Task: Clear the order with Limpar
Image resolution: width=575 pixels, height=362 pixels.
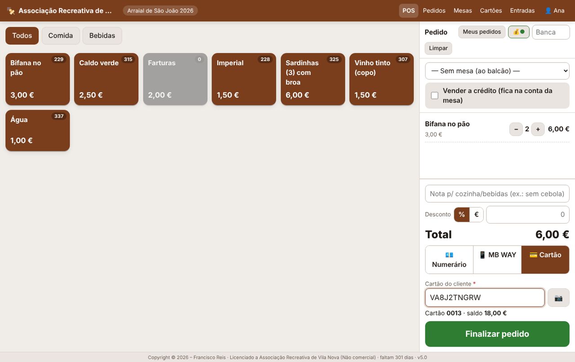Action: pos(438,48)
